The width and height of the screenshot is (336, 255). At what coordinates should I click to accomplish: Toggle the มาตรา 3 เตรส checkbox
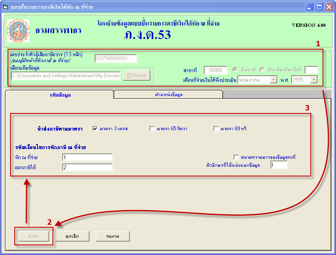point(95,129)
